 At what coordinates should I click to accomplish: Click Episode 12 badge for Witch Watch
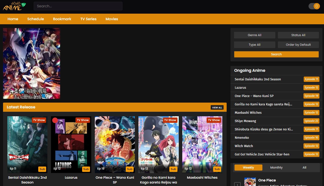312,146
